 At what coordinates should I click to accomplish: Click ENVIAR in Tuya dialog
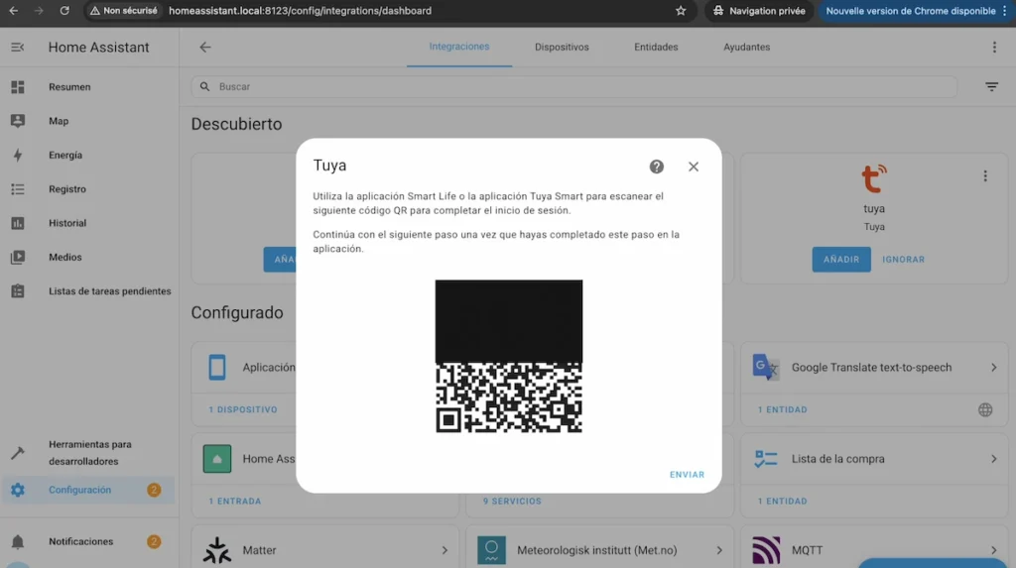687,475
